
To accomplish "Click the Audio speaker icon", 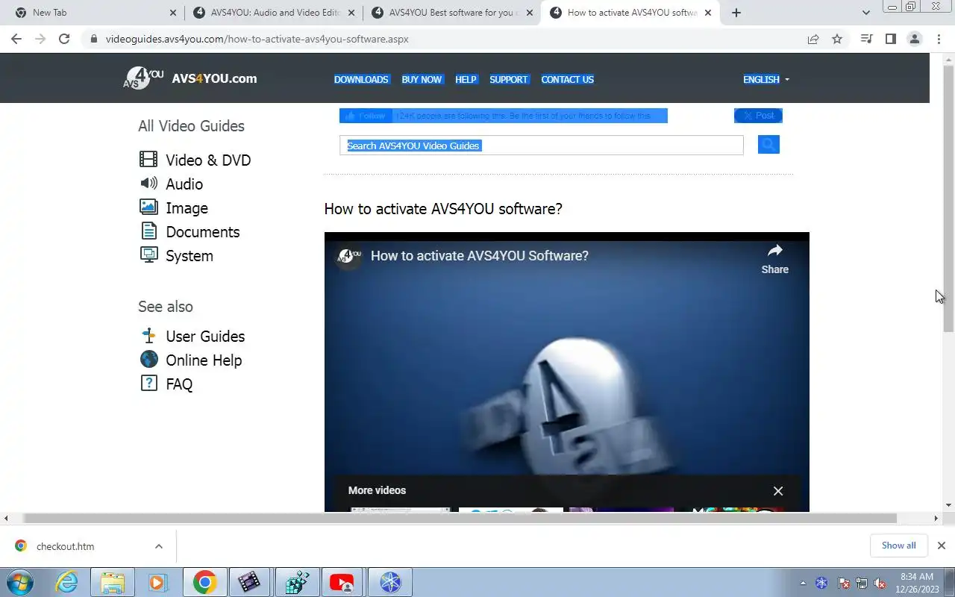I will point(148,183).
